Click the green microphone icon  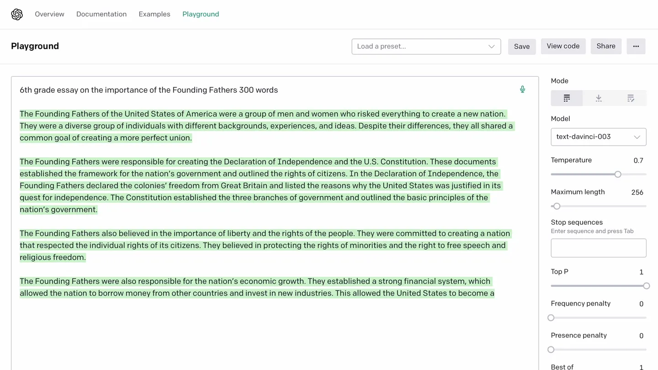pyautogui.click(x=522, y=90)
